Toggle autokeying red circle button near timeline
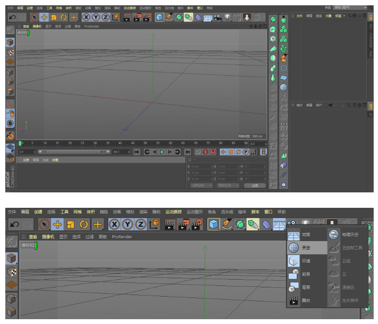 205,152
